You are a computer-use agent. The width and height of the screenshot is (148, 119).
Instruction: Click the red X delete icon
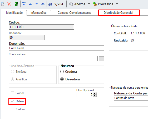[x=9, y=4]
